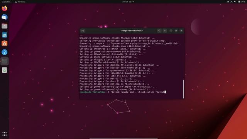
Task: Click 'Processing triggers for man-db' line
Action: 108,78
